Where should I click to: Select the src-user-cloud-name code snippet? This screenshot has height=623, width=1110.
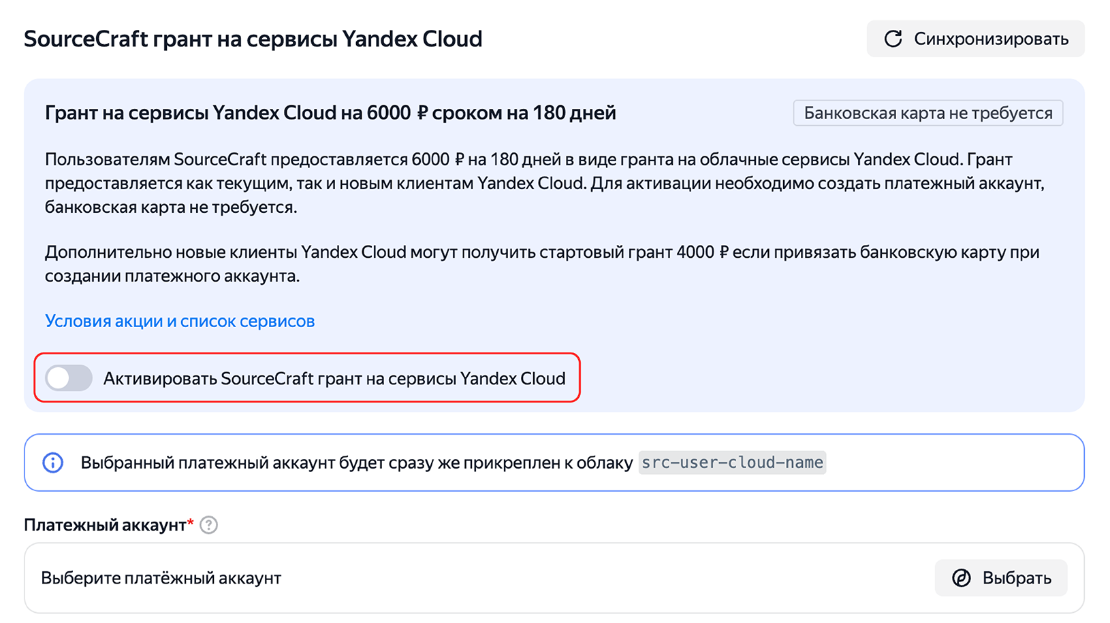[732, 462]
